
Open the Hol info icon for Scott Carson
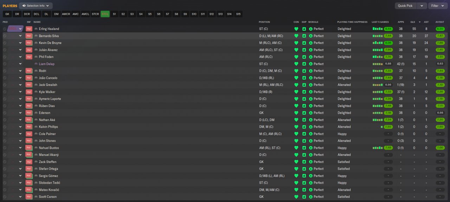point(29,197)
